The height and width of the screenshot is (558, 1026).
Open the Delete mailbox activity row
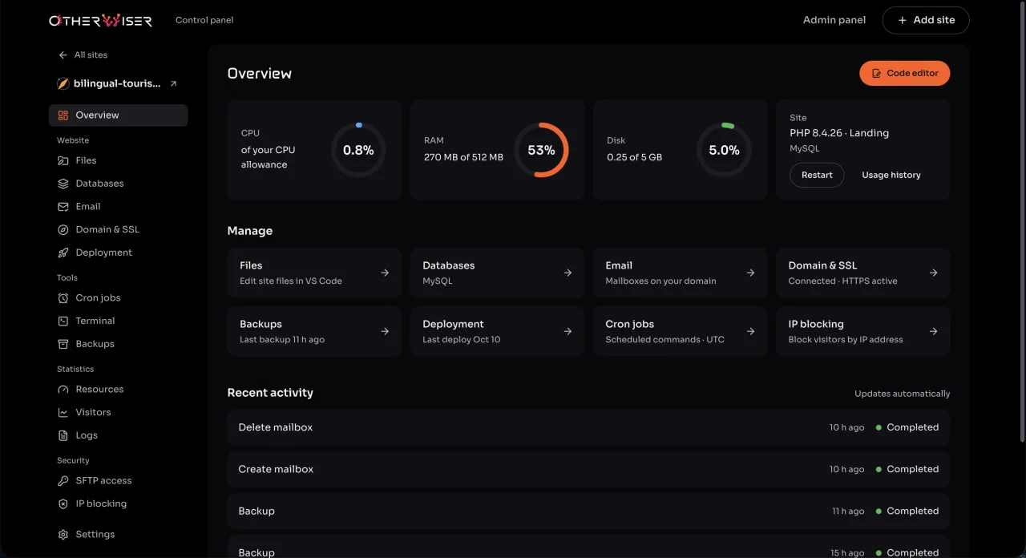(x=588, y=427)
